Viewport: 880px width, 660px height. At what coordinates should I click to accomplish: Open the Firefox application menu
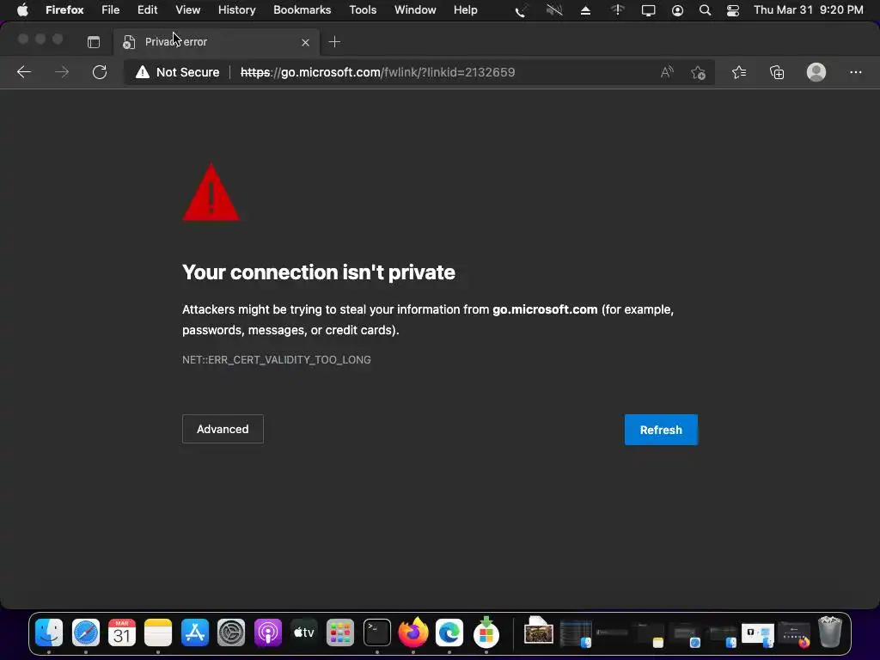(x=64, y=10)
